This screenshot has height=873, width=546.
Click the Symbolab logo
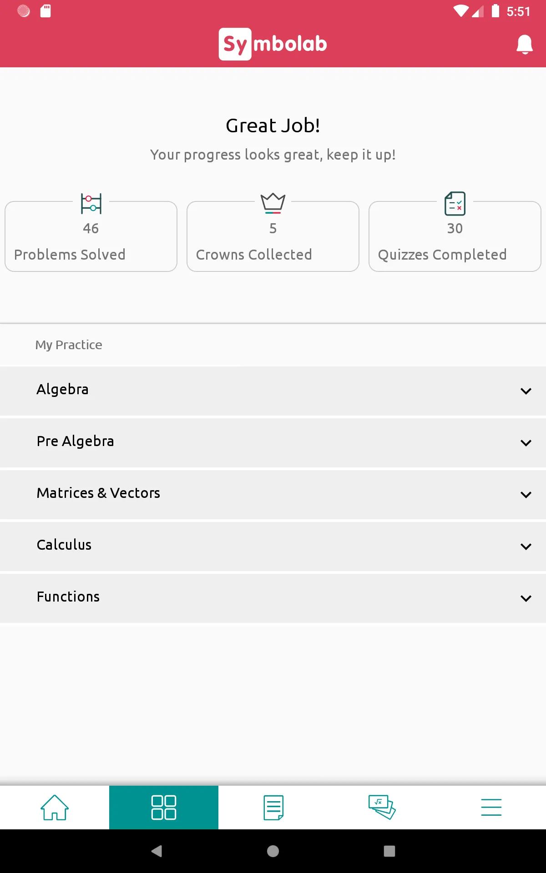point(273,44)
